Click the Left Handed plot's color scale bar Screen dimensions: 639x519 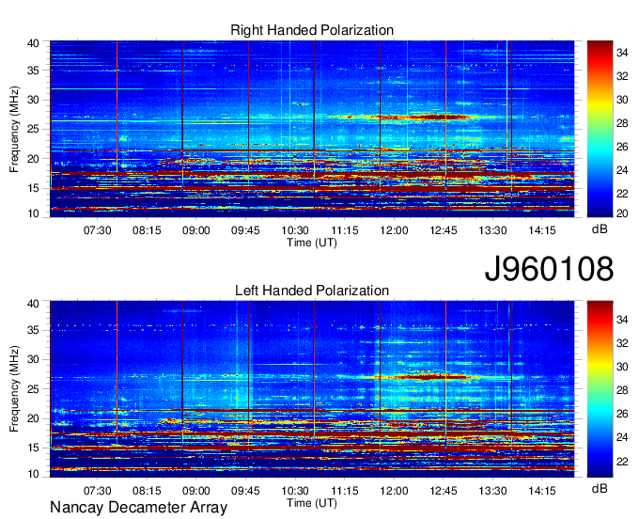[600, 389]
